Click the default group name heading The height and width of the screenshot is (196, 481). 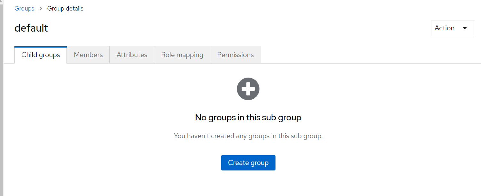(x=31, y=28)
